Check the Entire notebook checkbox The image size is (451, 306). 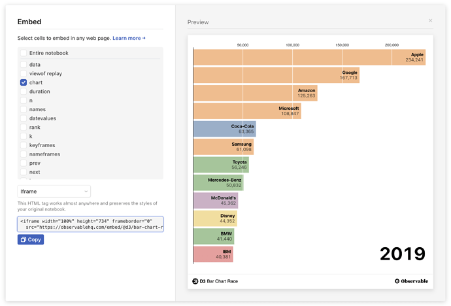[24, 53]
